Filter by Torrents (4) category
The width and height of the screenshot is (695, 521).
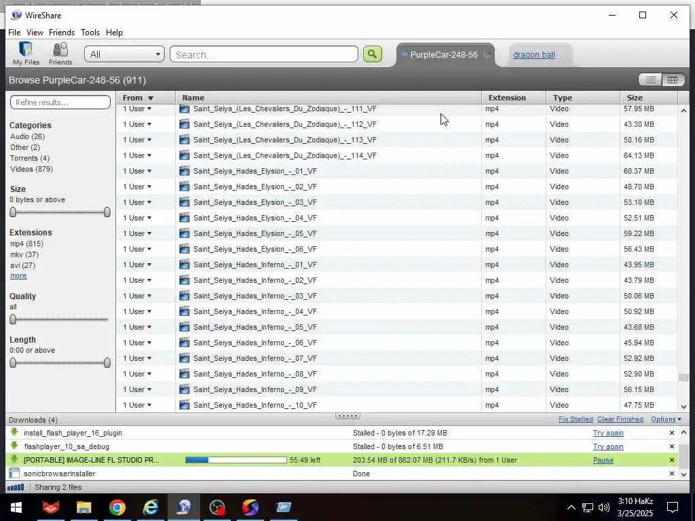pos(30,158)
